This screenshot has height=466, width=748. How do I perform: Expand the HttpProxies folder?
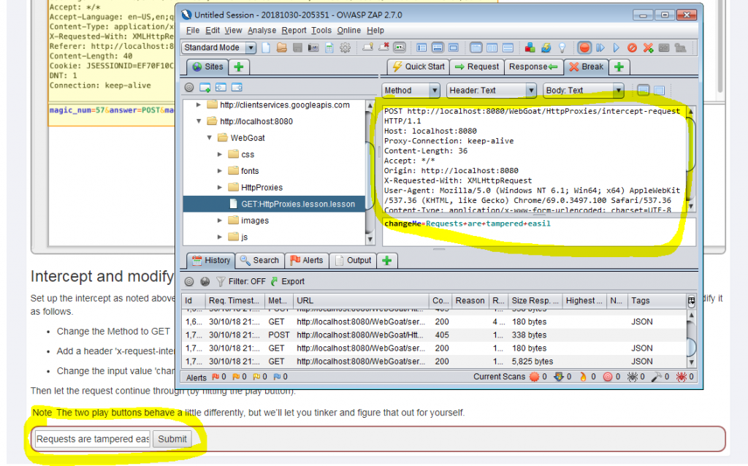pos(219,188)
